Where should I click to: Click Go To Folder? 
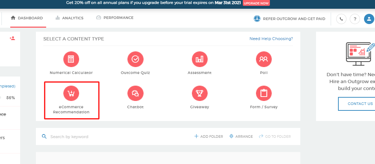pos(275,136)
